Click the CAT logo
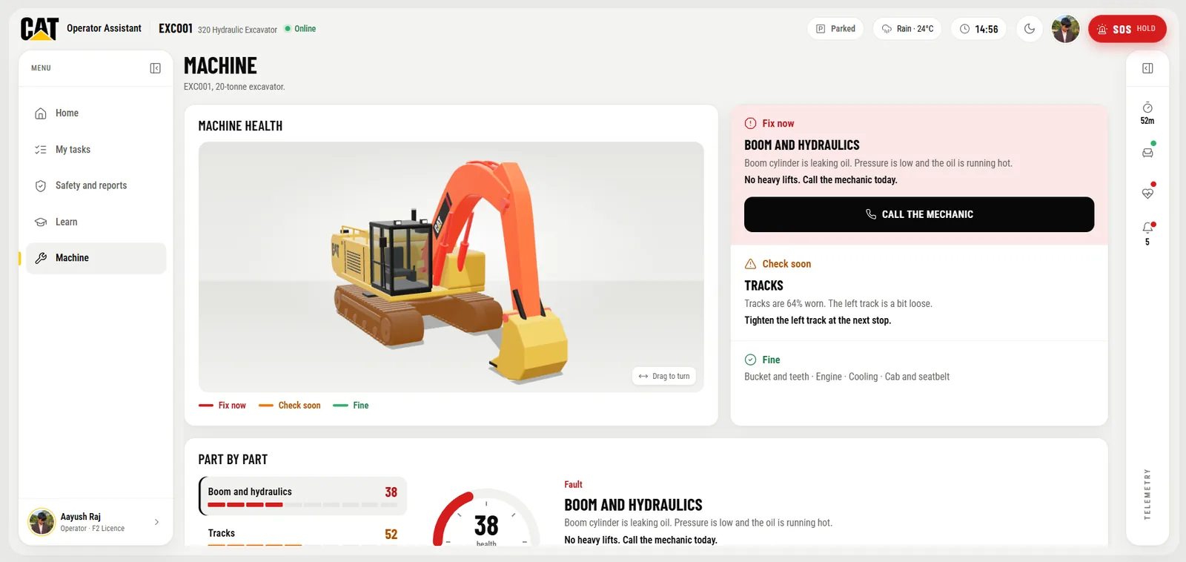 39,28
